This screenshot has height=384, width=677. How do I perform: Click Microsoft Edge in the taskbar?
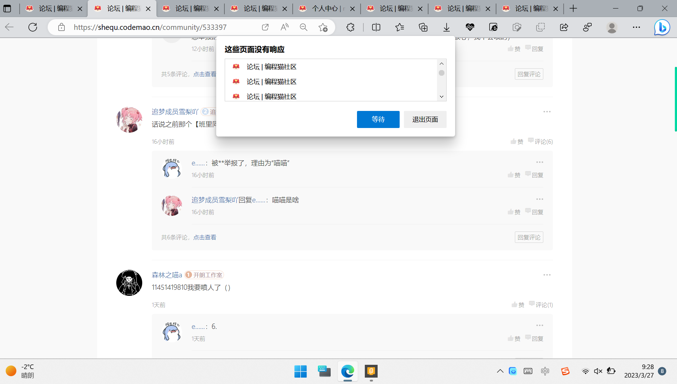[x=348, y=372]
